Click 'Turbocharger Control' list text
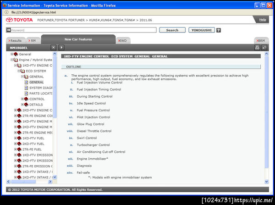This screenshot has height=205, width=275. coord(93,145)
